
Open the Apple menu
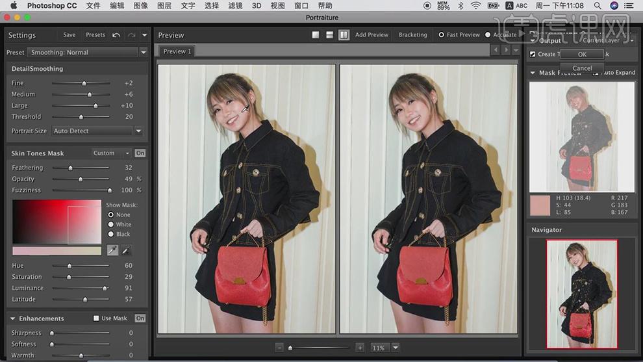[x=14, y=5]
